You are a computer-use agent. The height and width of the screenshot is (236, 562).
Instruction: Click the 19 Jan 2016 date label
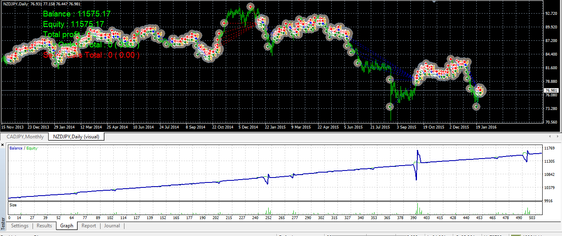click(x=487, y=127)
